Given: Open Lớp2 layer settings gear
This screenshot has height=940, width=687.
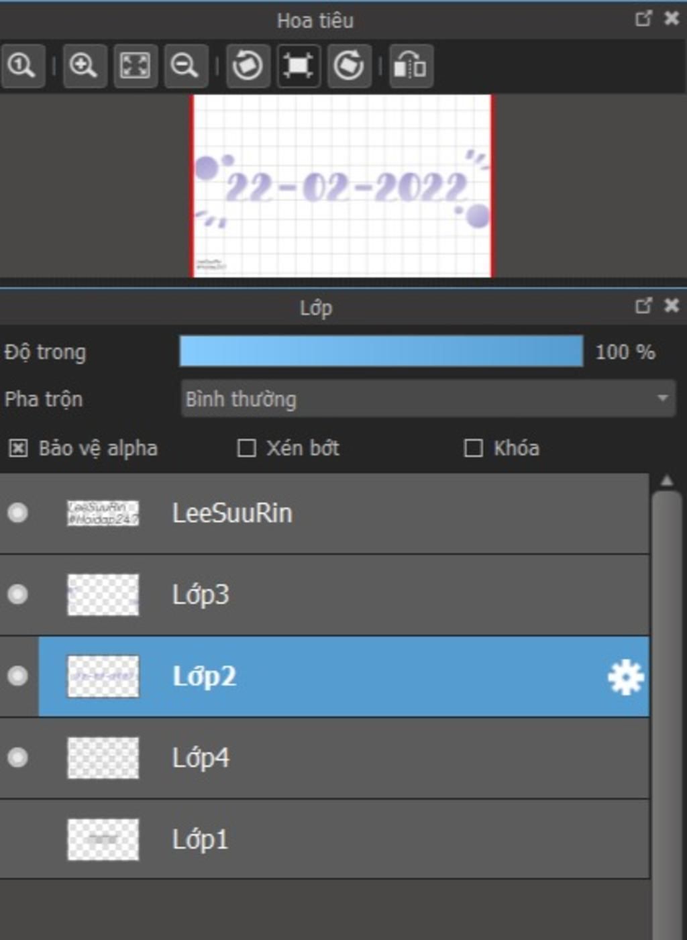Looking at the screenshot, I should pos(625,677).
